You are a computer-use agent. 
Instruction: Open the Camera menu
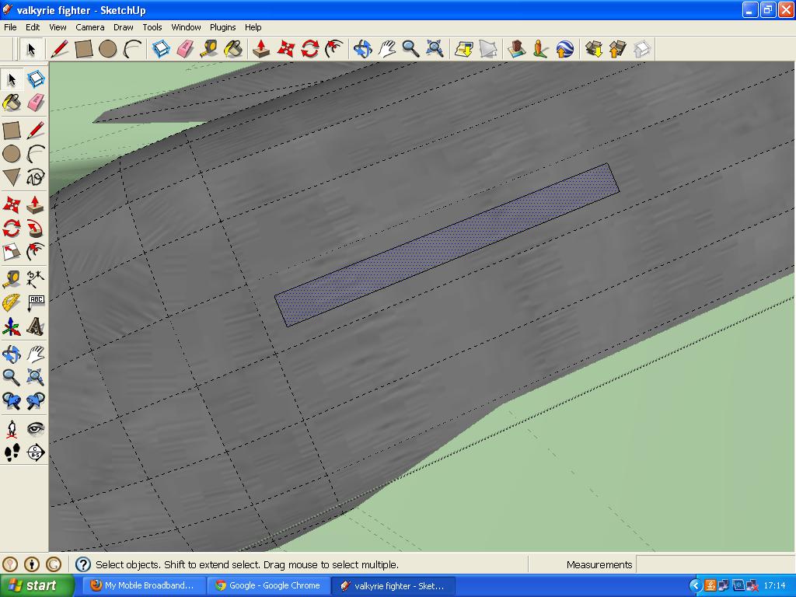pyautogui.click(x=90, y=26)
